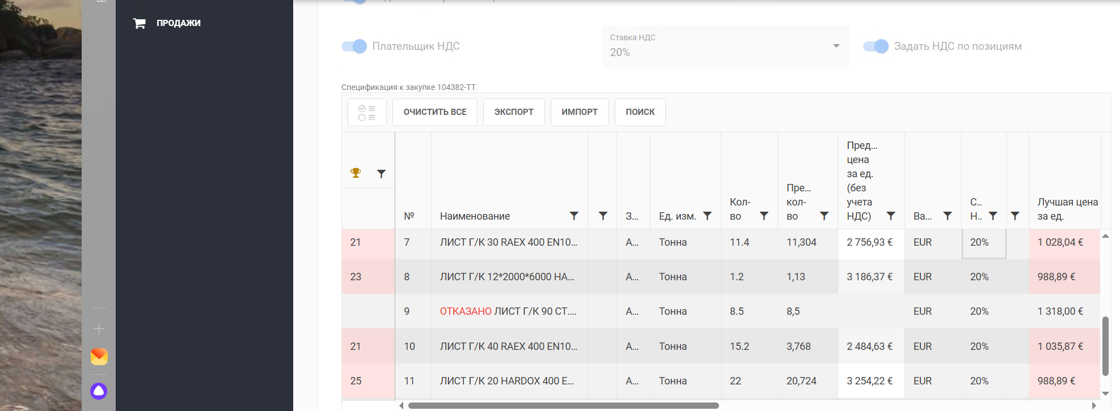Open the 20% VAT cell in row 7
This screenshot has width=1120, height=411.
click(x=983, y=243)
